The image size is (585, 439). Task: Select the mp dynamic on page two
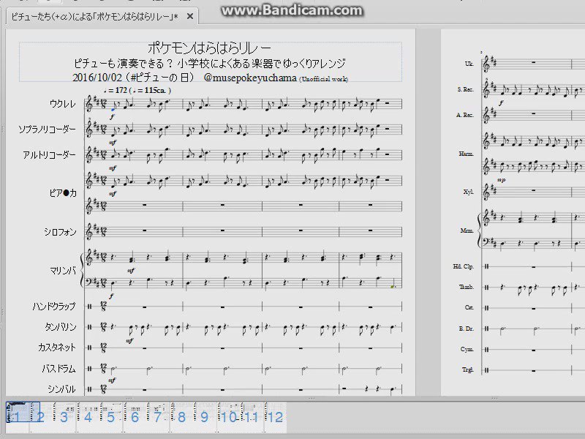[x=502, y=180]
